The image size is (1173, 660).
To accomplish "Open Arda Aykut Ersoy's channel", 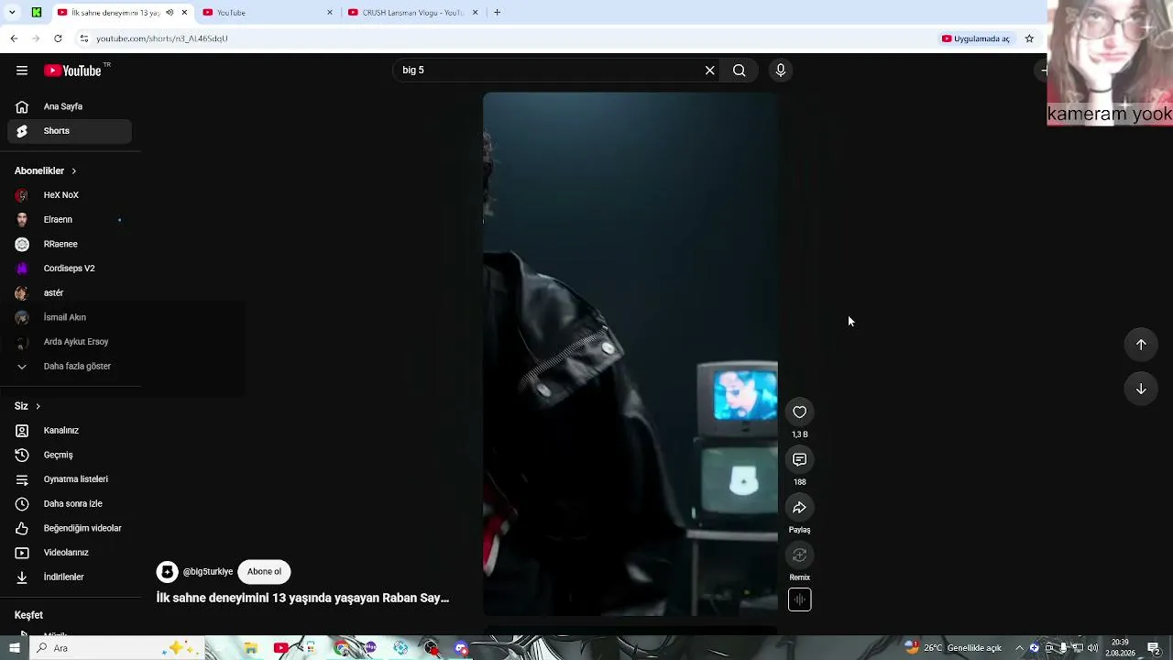I will tap(70, 342).
